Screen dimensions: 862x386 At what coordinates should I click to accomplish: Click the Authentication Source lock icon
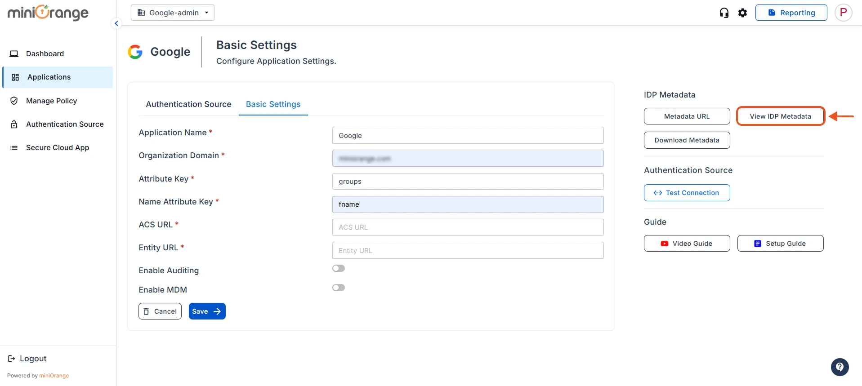click(14, 124)
